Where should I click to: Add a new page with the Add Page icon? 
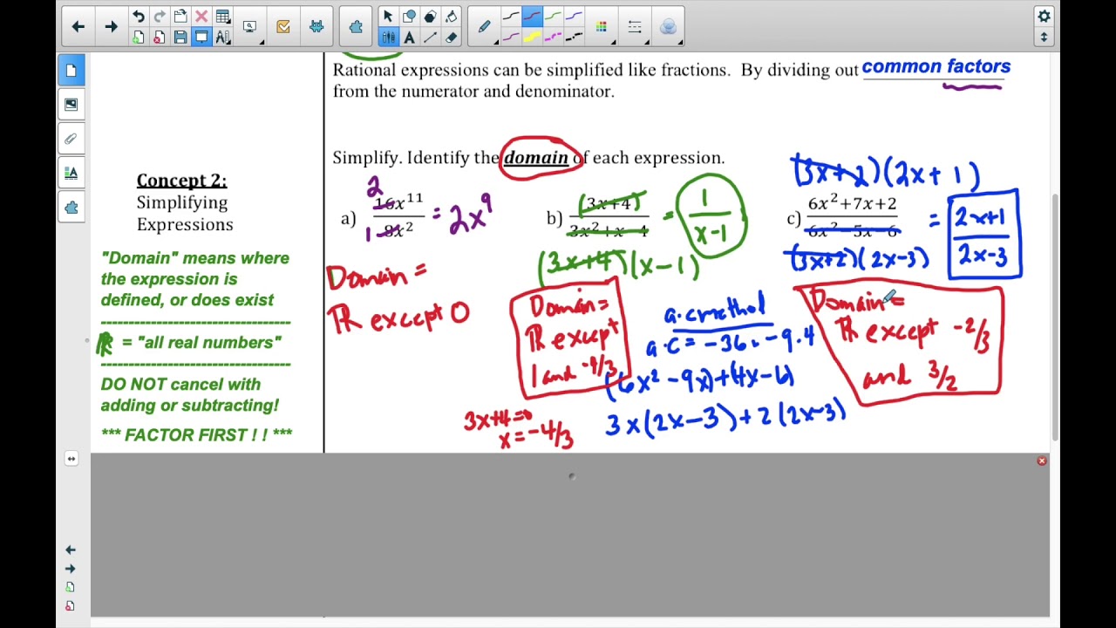139,38
